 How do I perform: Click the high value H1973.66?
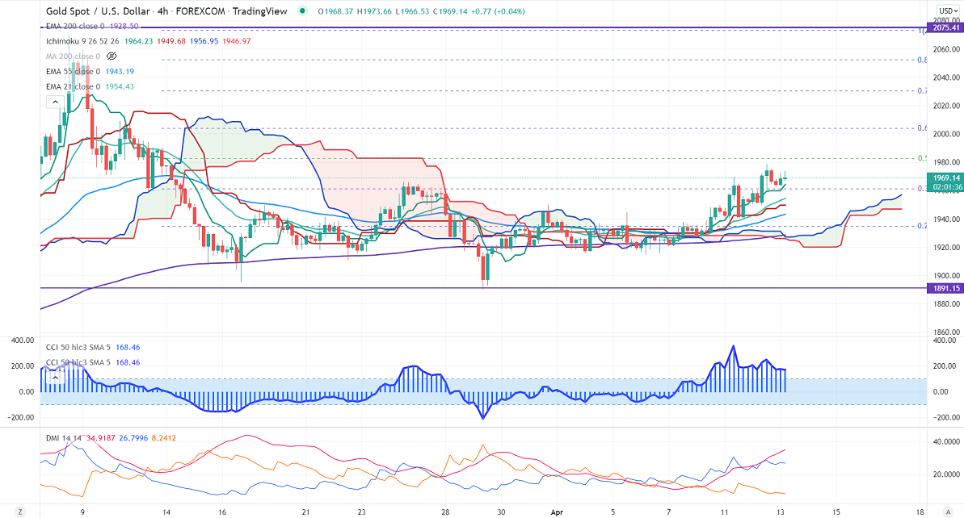click(x=374, y=11)
